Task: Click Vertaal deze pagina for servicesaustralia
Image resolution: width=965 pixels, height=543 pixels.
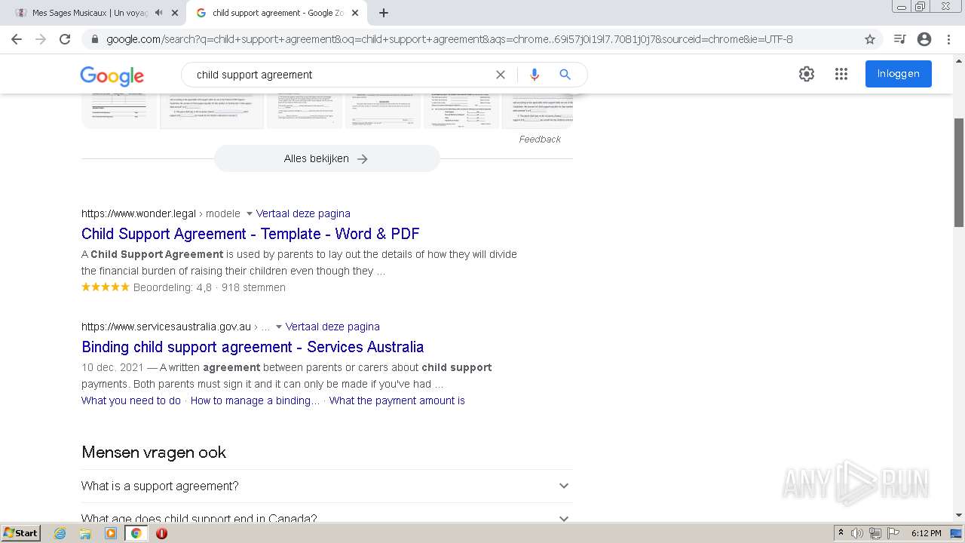Action: coord(332,327)
